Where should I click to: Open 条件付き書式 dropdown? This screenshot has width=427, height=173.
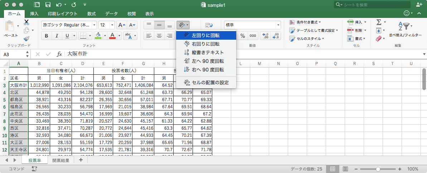[305, 22]
